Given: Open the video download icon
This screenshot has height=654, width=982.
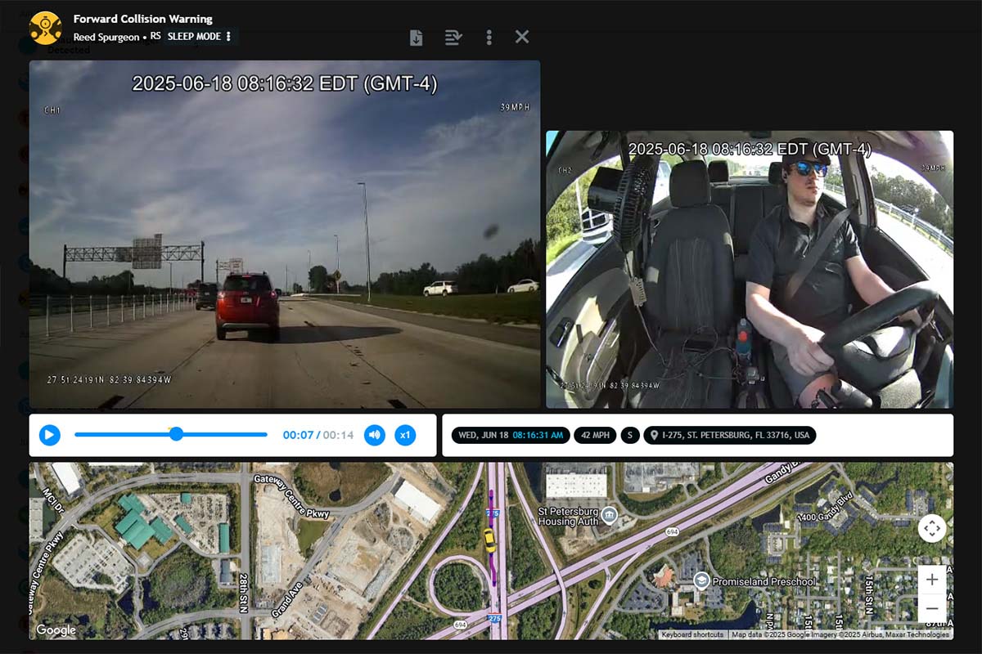Looking at the screenshot, I should [x=418, y=37].
